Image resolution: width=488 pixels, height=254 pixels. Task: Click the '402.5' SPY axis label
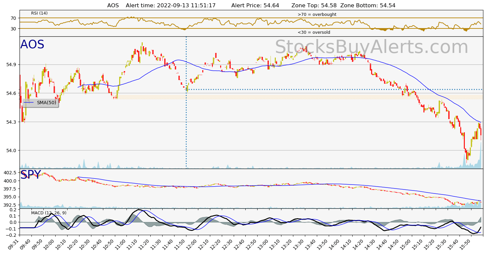click(10, 173)
